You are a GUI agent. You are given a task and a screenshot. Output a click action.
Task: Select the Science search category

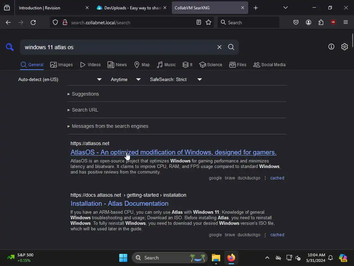tap(211, 65)
